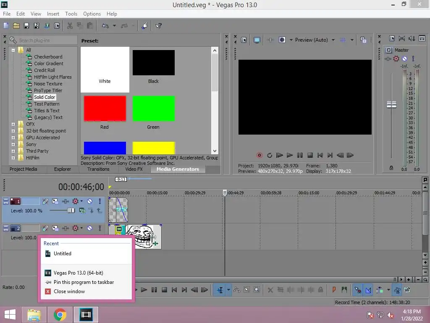This screenshot has height=323, width=430.
Task: Toggle Auto Ripple in bottom toolbar
Action: click(x=380, y=290)
